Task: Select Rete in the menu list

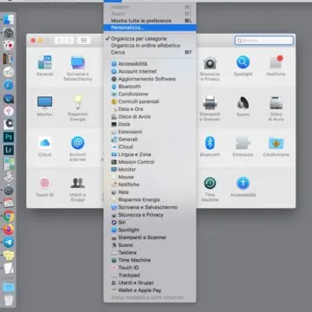Action: pyautogui.click(x=150, y=192)
